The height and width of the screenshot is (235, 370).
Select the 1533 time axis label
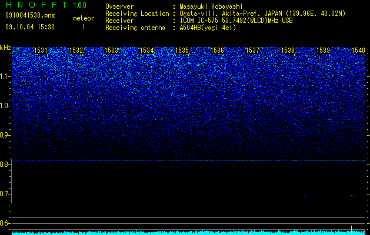click(x=111, y=51)
